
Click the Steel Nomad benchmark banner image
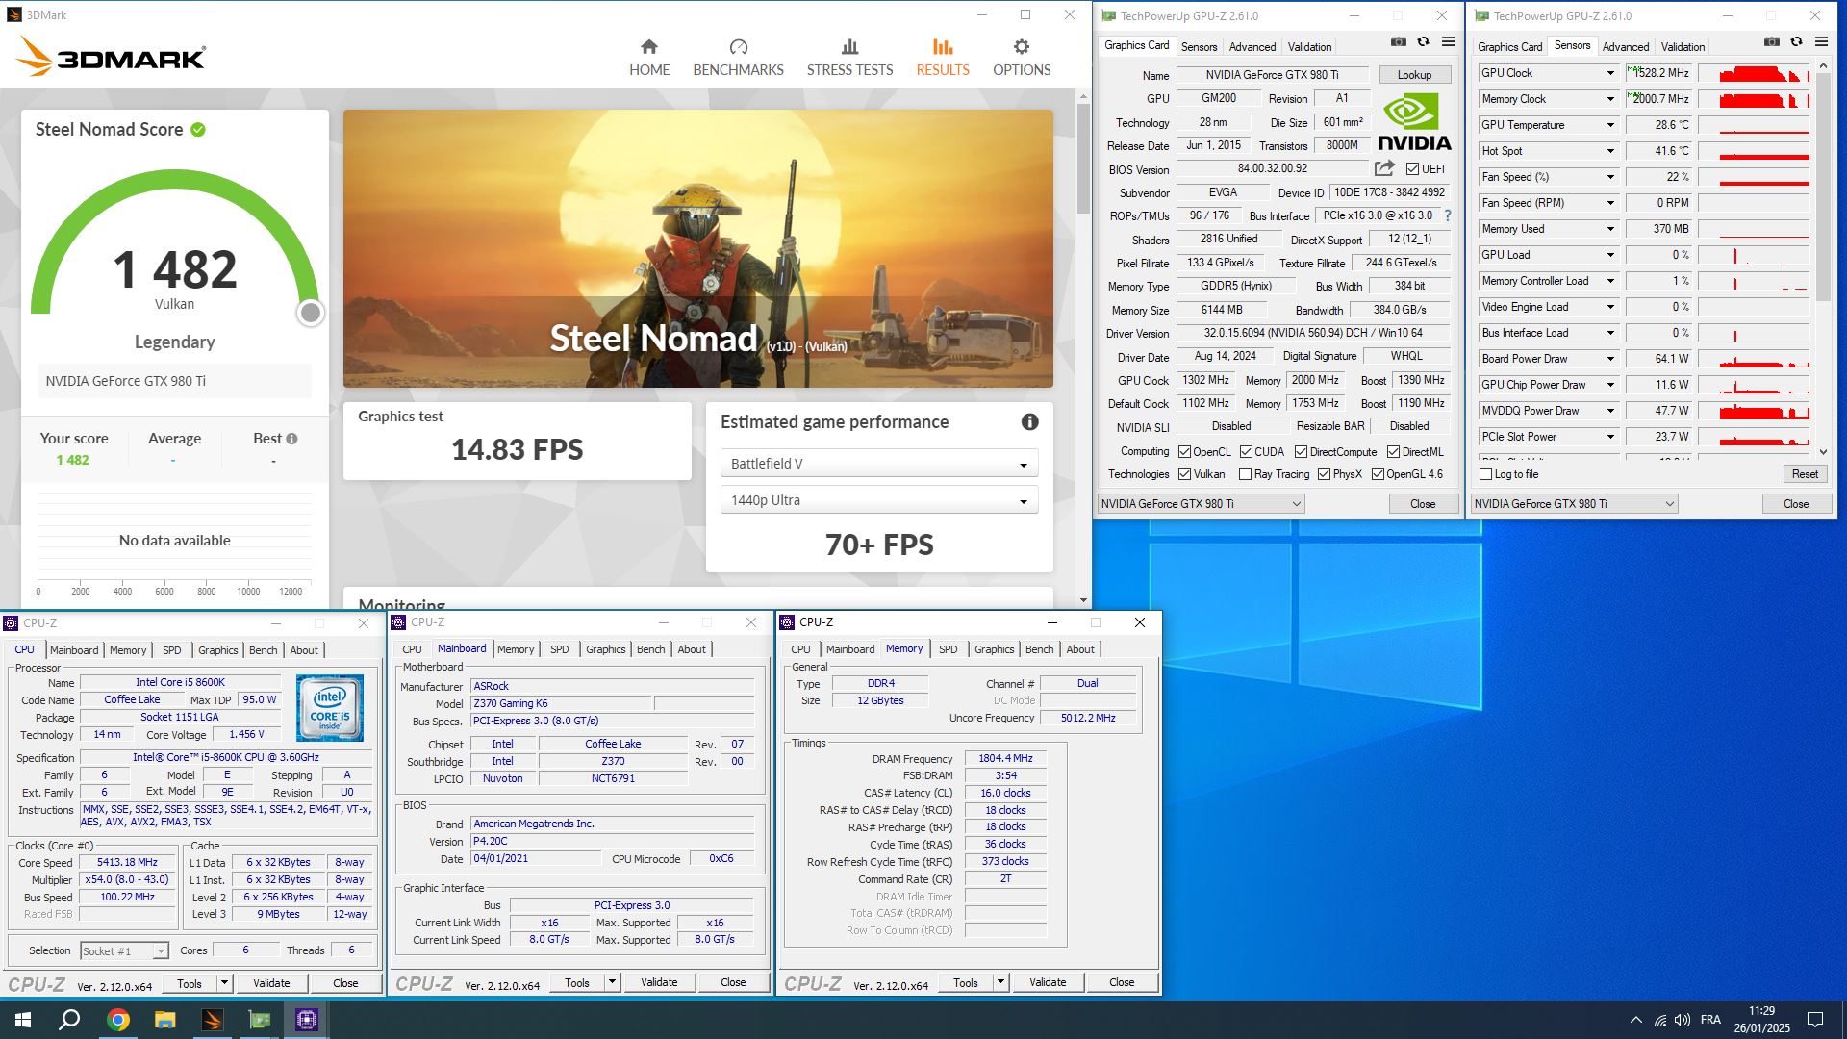click(x=698, y=249)
